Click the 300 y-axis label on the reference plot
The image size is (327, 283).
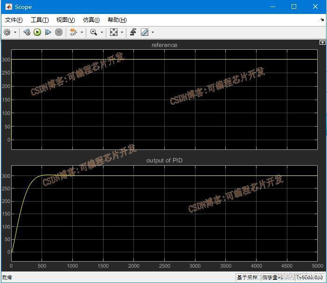[6, 60]
